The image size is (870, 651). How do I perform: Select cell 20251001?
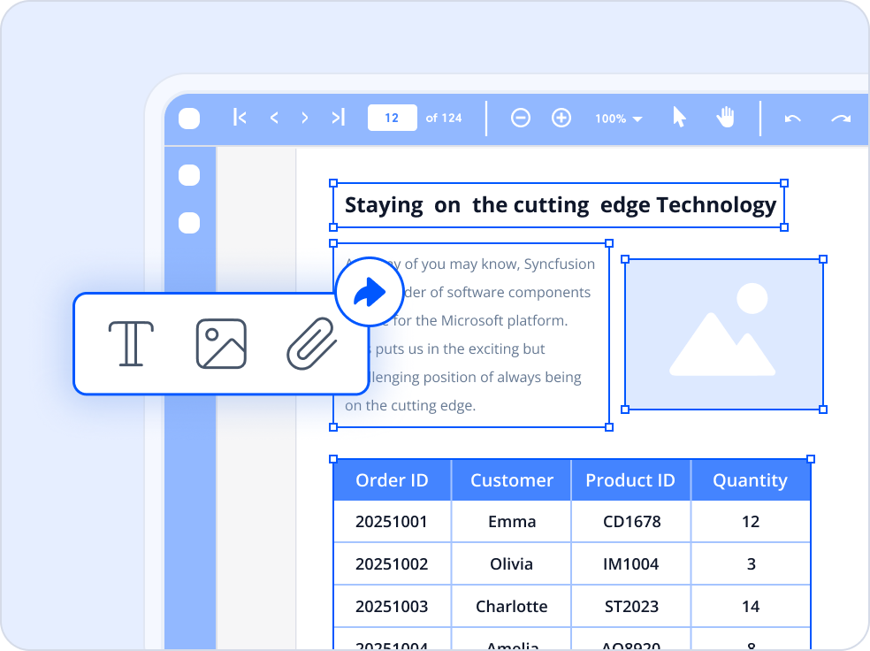pos(393,522)
